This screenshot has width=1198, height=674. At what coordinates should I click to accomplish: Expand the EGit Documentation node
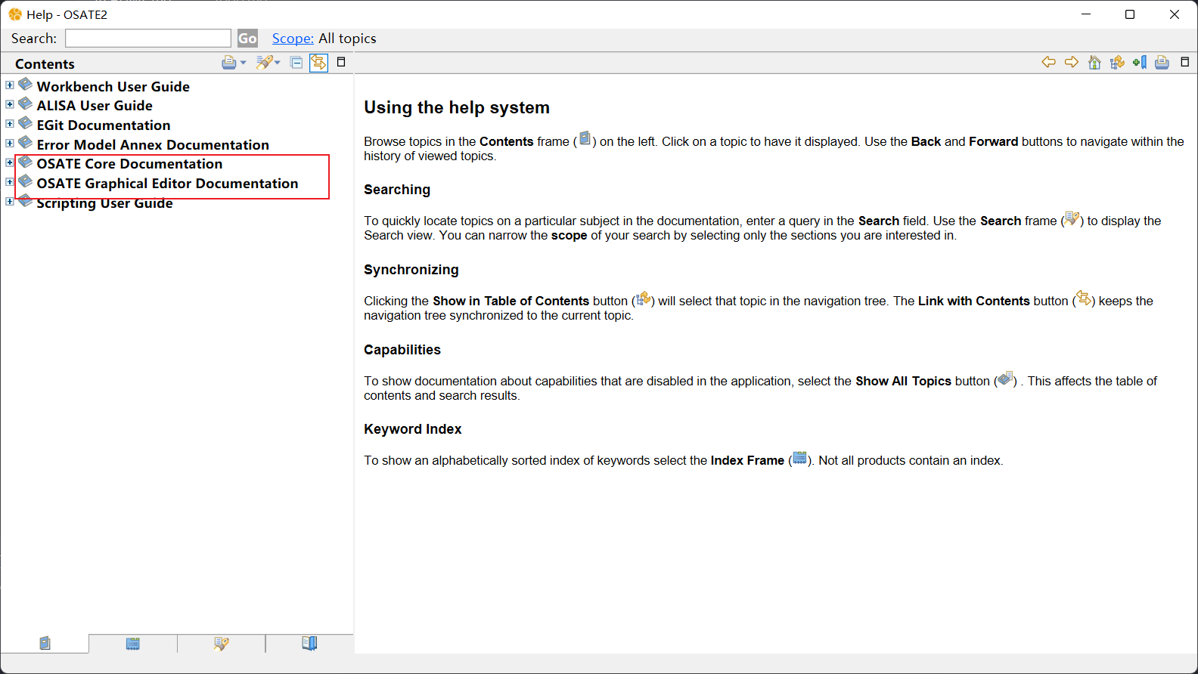tap(10, 124)
